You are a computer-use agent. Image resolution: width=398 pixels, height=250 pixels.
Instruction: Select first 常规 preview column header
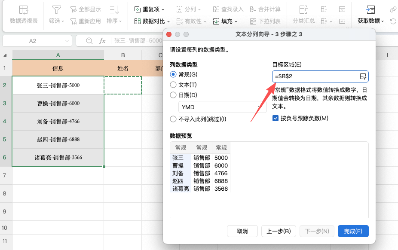181,147
